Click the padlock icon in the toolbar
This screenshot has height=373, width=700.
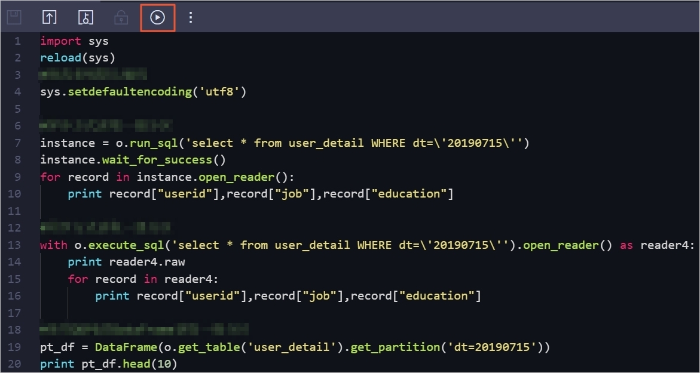click(x=121, y=17)
